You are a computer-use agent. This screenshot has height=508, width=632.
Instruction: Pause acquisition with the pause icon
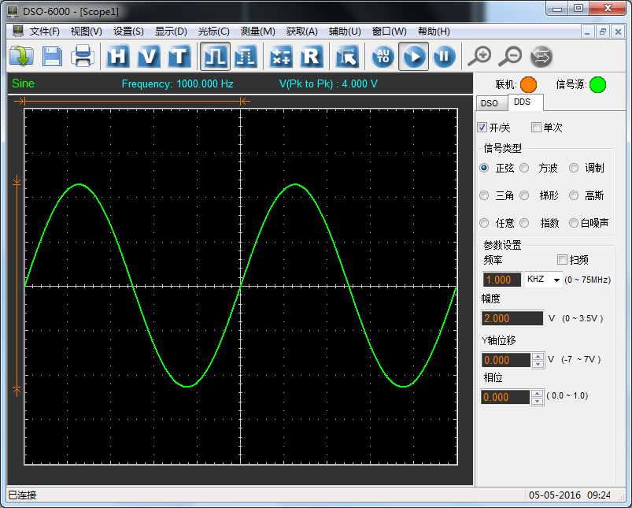tap(444, 56)
